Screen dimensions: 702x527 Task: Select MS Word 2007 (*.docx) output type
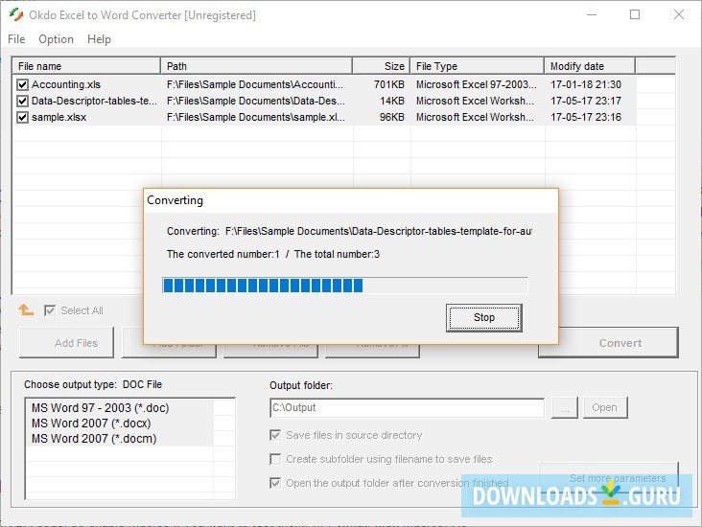pyautogui.click(x=91, y=424)
